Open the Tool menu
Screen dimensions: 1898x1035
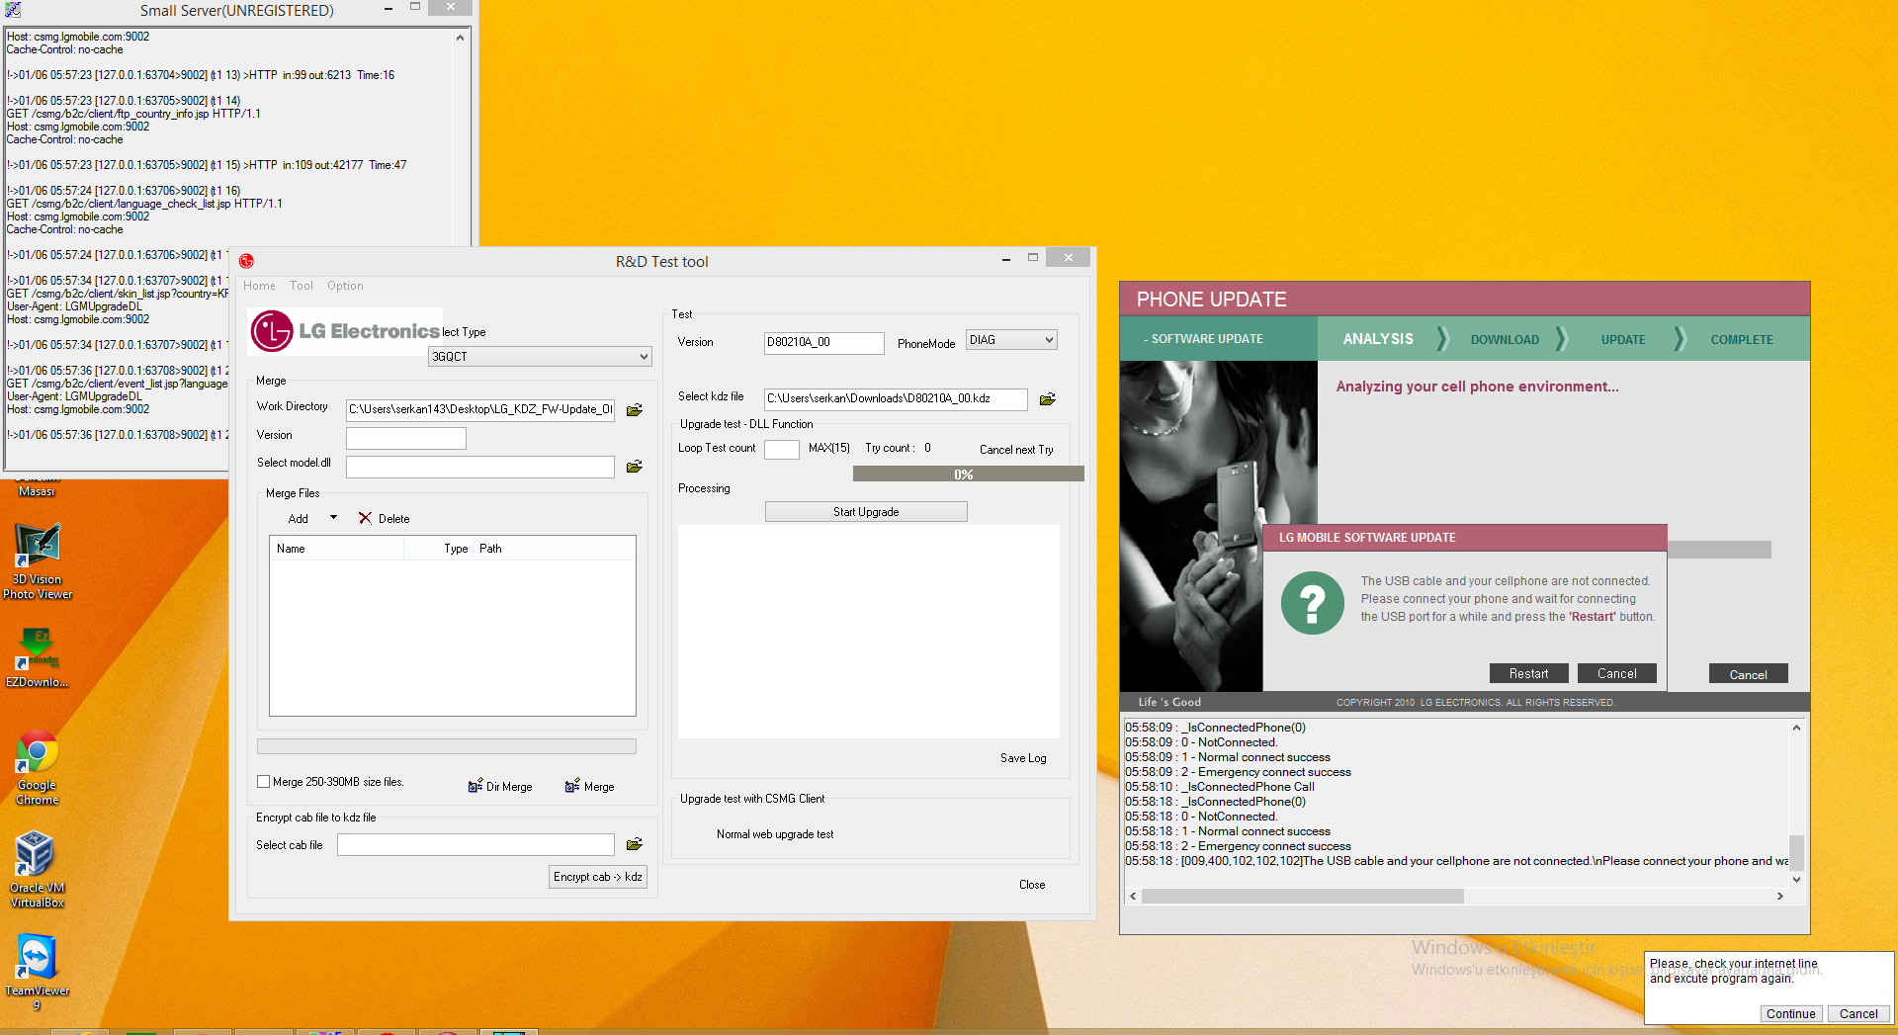point(301,286)
